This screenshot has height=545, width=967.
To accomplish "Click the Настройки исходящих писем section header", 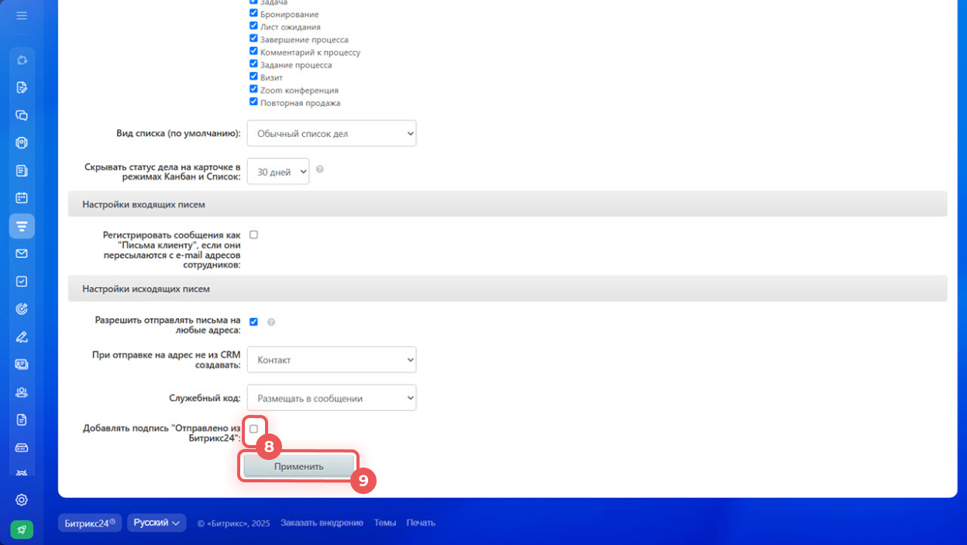I will pyautogui.click(x=508, y=289).
